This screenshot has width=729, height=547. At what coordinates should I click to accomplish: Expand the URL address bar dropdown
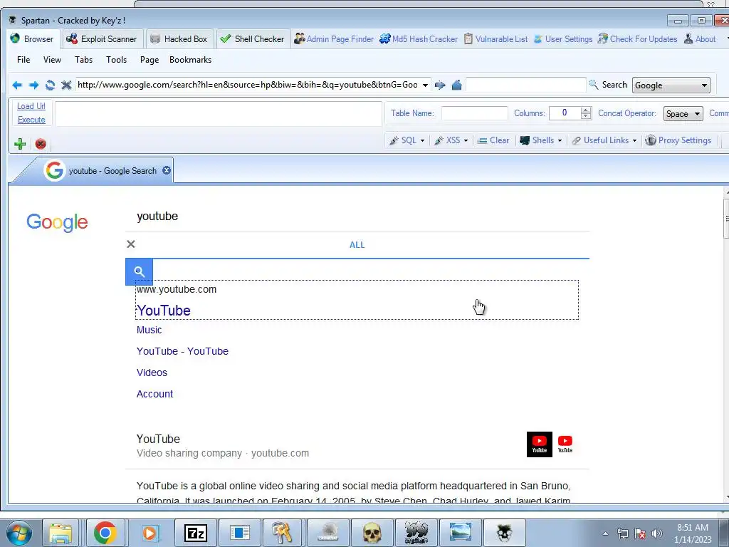pyautogui.click(x=425, y=85)
